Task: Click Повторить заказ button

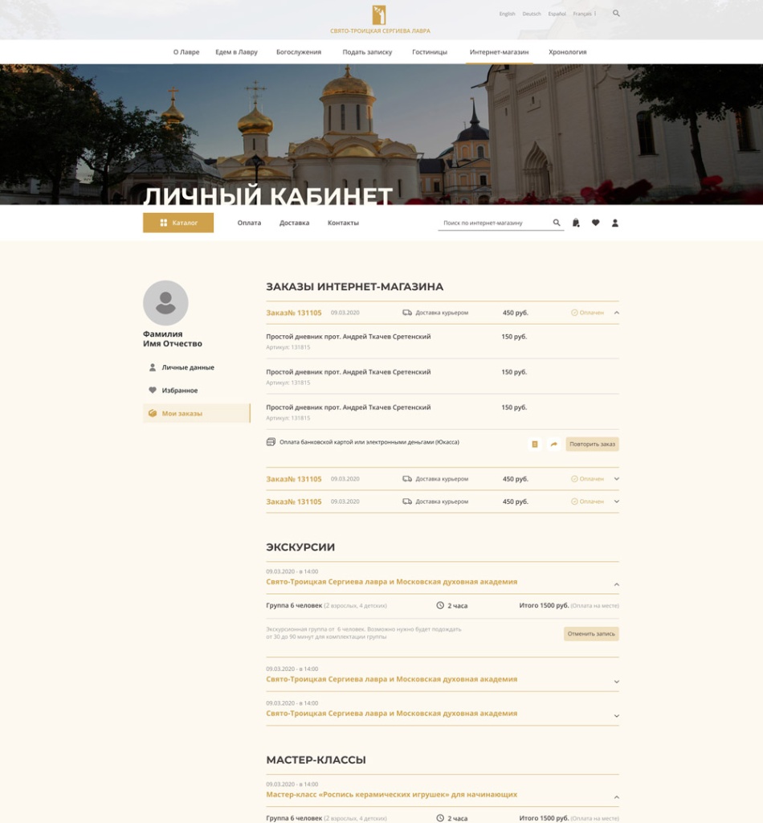Action: coord(592,444)
